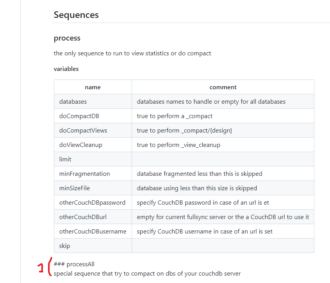Screen dimensions: 330x283
Task: Click the process subheading
Action: (67, 38)
